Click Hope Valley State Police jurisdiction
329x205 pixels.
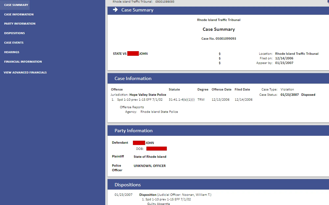[148, 94]
